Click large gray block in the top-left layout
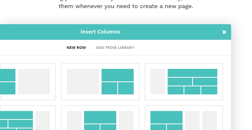252x130 pixels. coord(34,82)
